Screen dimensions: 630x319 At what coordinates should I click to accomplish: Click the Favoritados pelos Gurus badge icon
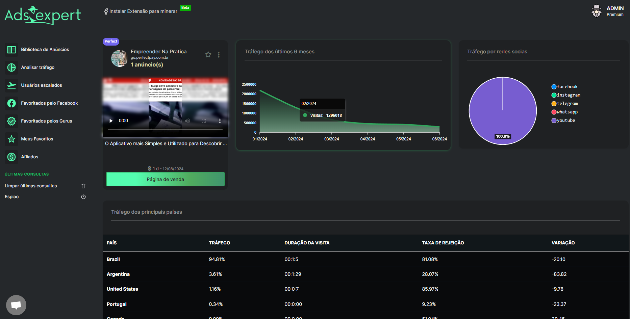[11, 121]
